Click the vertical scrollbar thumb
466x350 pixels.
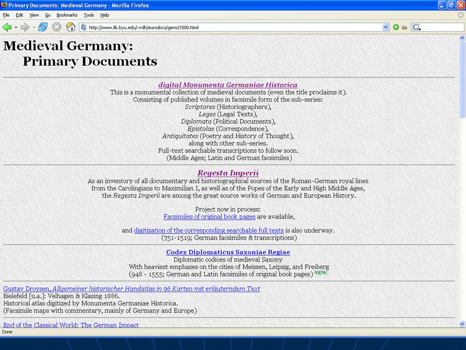point(462,79)
